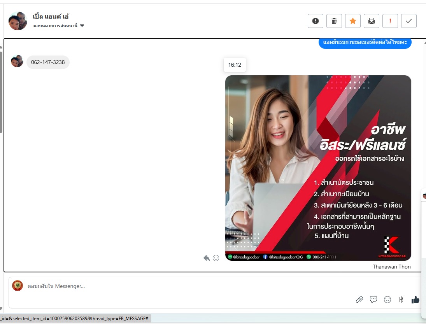Select the Thanawan Thon sender name
The image size is (426, 324).
[391, 267]
